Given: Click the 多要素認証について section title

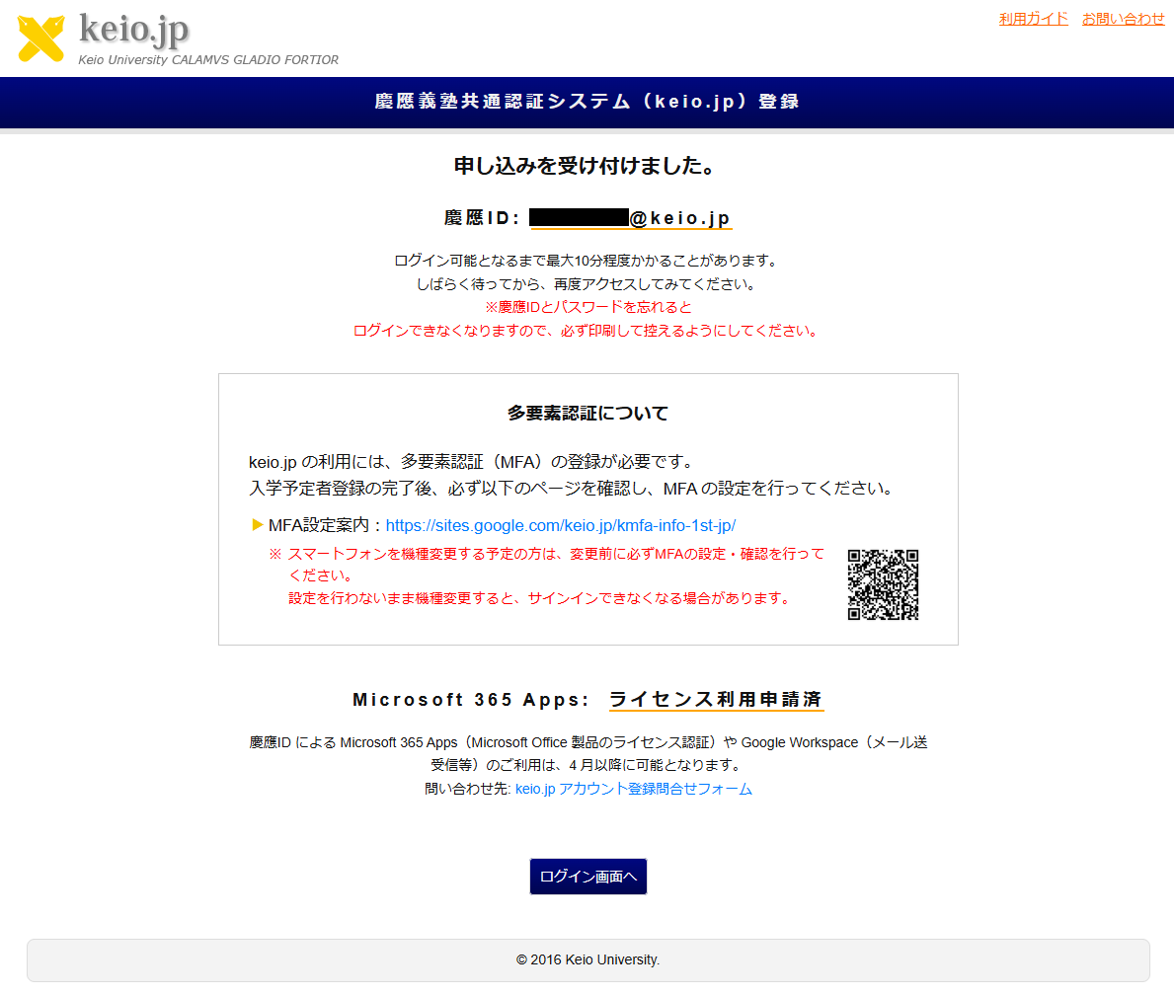Looking at the screenshot, I should 587,414.
